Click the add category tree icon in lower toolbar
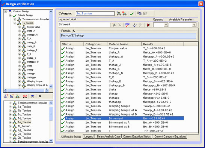This screenshot has height=148, width=205. [x=17, y=96]
